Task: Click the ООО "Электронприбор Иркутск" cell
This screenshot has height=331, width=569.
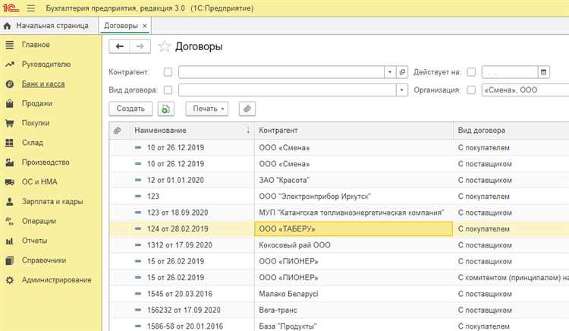Action: pos(354,197)
